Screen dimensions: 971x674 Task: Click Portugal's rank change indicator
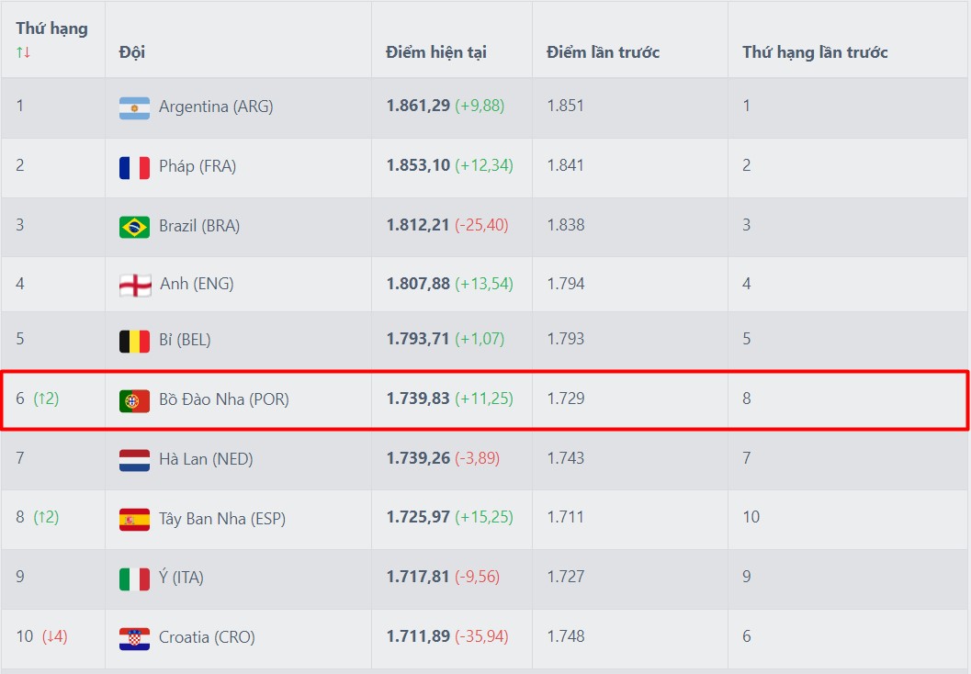[46, 399]
